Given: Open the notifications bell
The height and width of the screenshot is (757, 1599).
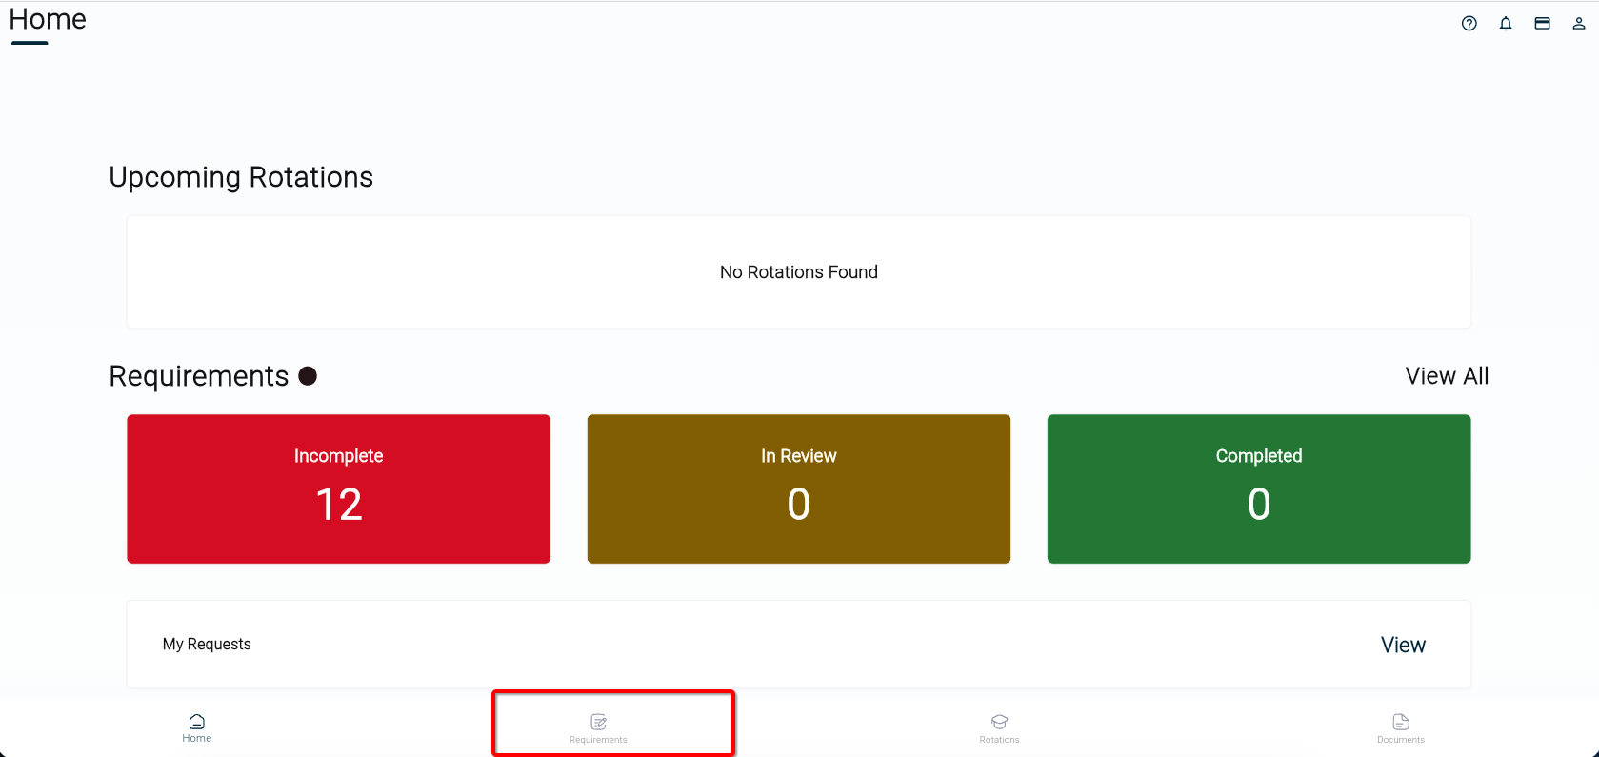Looking at the screenshot, I should click(x=1506, y=24).
